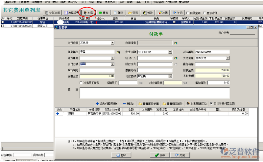
Task: Enable 冲抵员工借款 checkbox
Action: 81,83
